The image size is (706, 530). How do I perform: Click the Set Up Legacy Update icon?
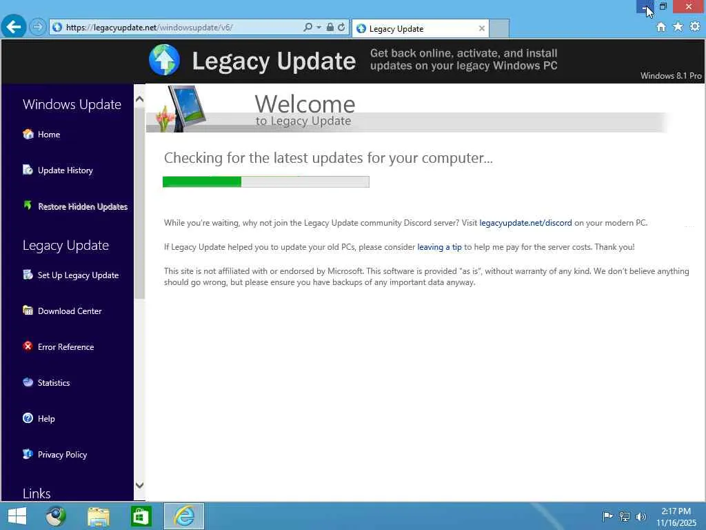click(x=28, y=275)
